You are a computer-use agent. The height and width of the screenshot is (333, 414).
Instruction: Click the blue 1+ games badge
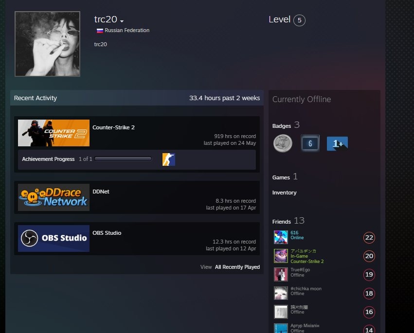[337, 143]
